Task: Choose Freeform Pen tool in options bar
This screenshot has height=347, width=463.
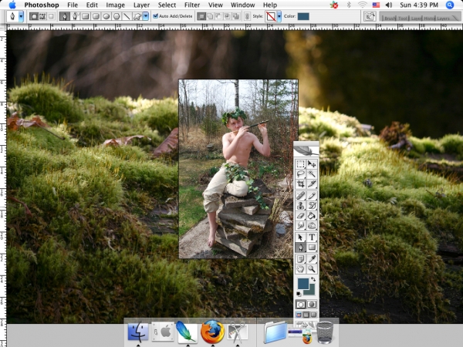Action: (75, 16)
